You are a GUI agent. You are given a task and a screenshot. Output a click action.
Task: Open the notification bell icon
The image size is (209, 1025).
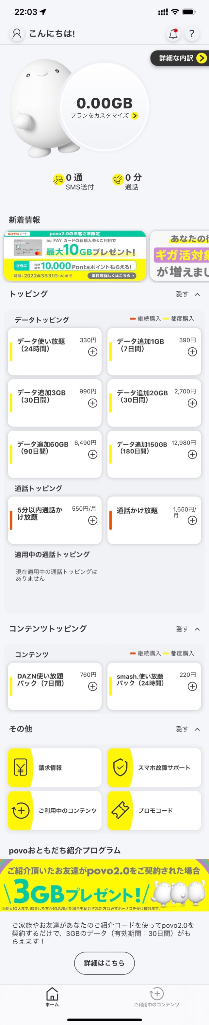point(173,34)
